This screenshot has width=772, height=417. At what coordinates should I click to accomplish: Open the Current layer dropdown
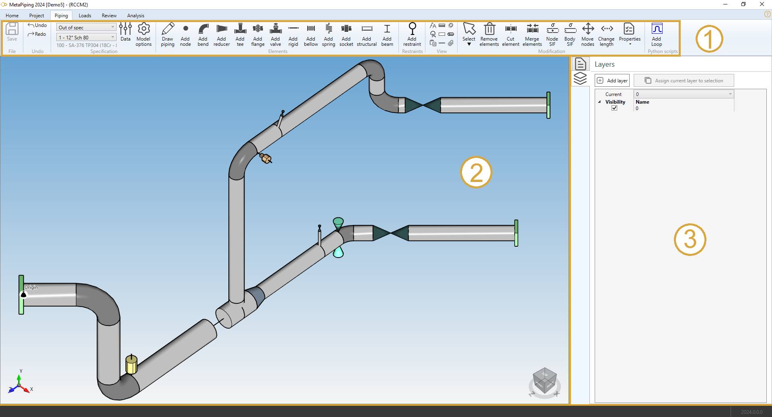coord(684,94)
